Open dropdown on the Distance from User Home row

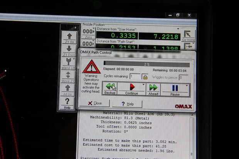178,28
